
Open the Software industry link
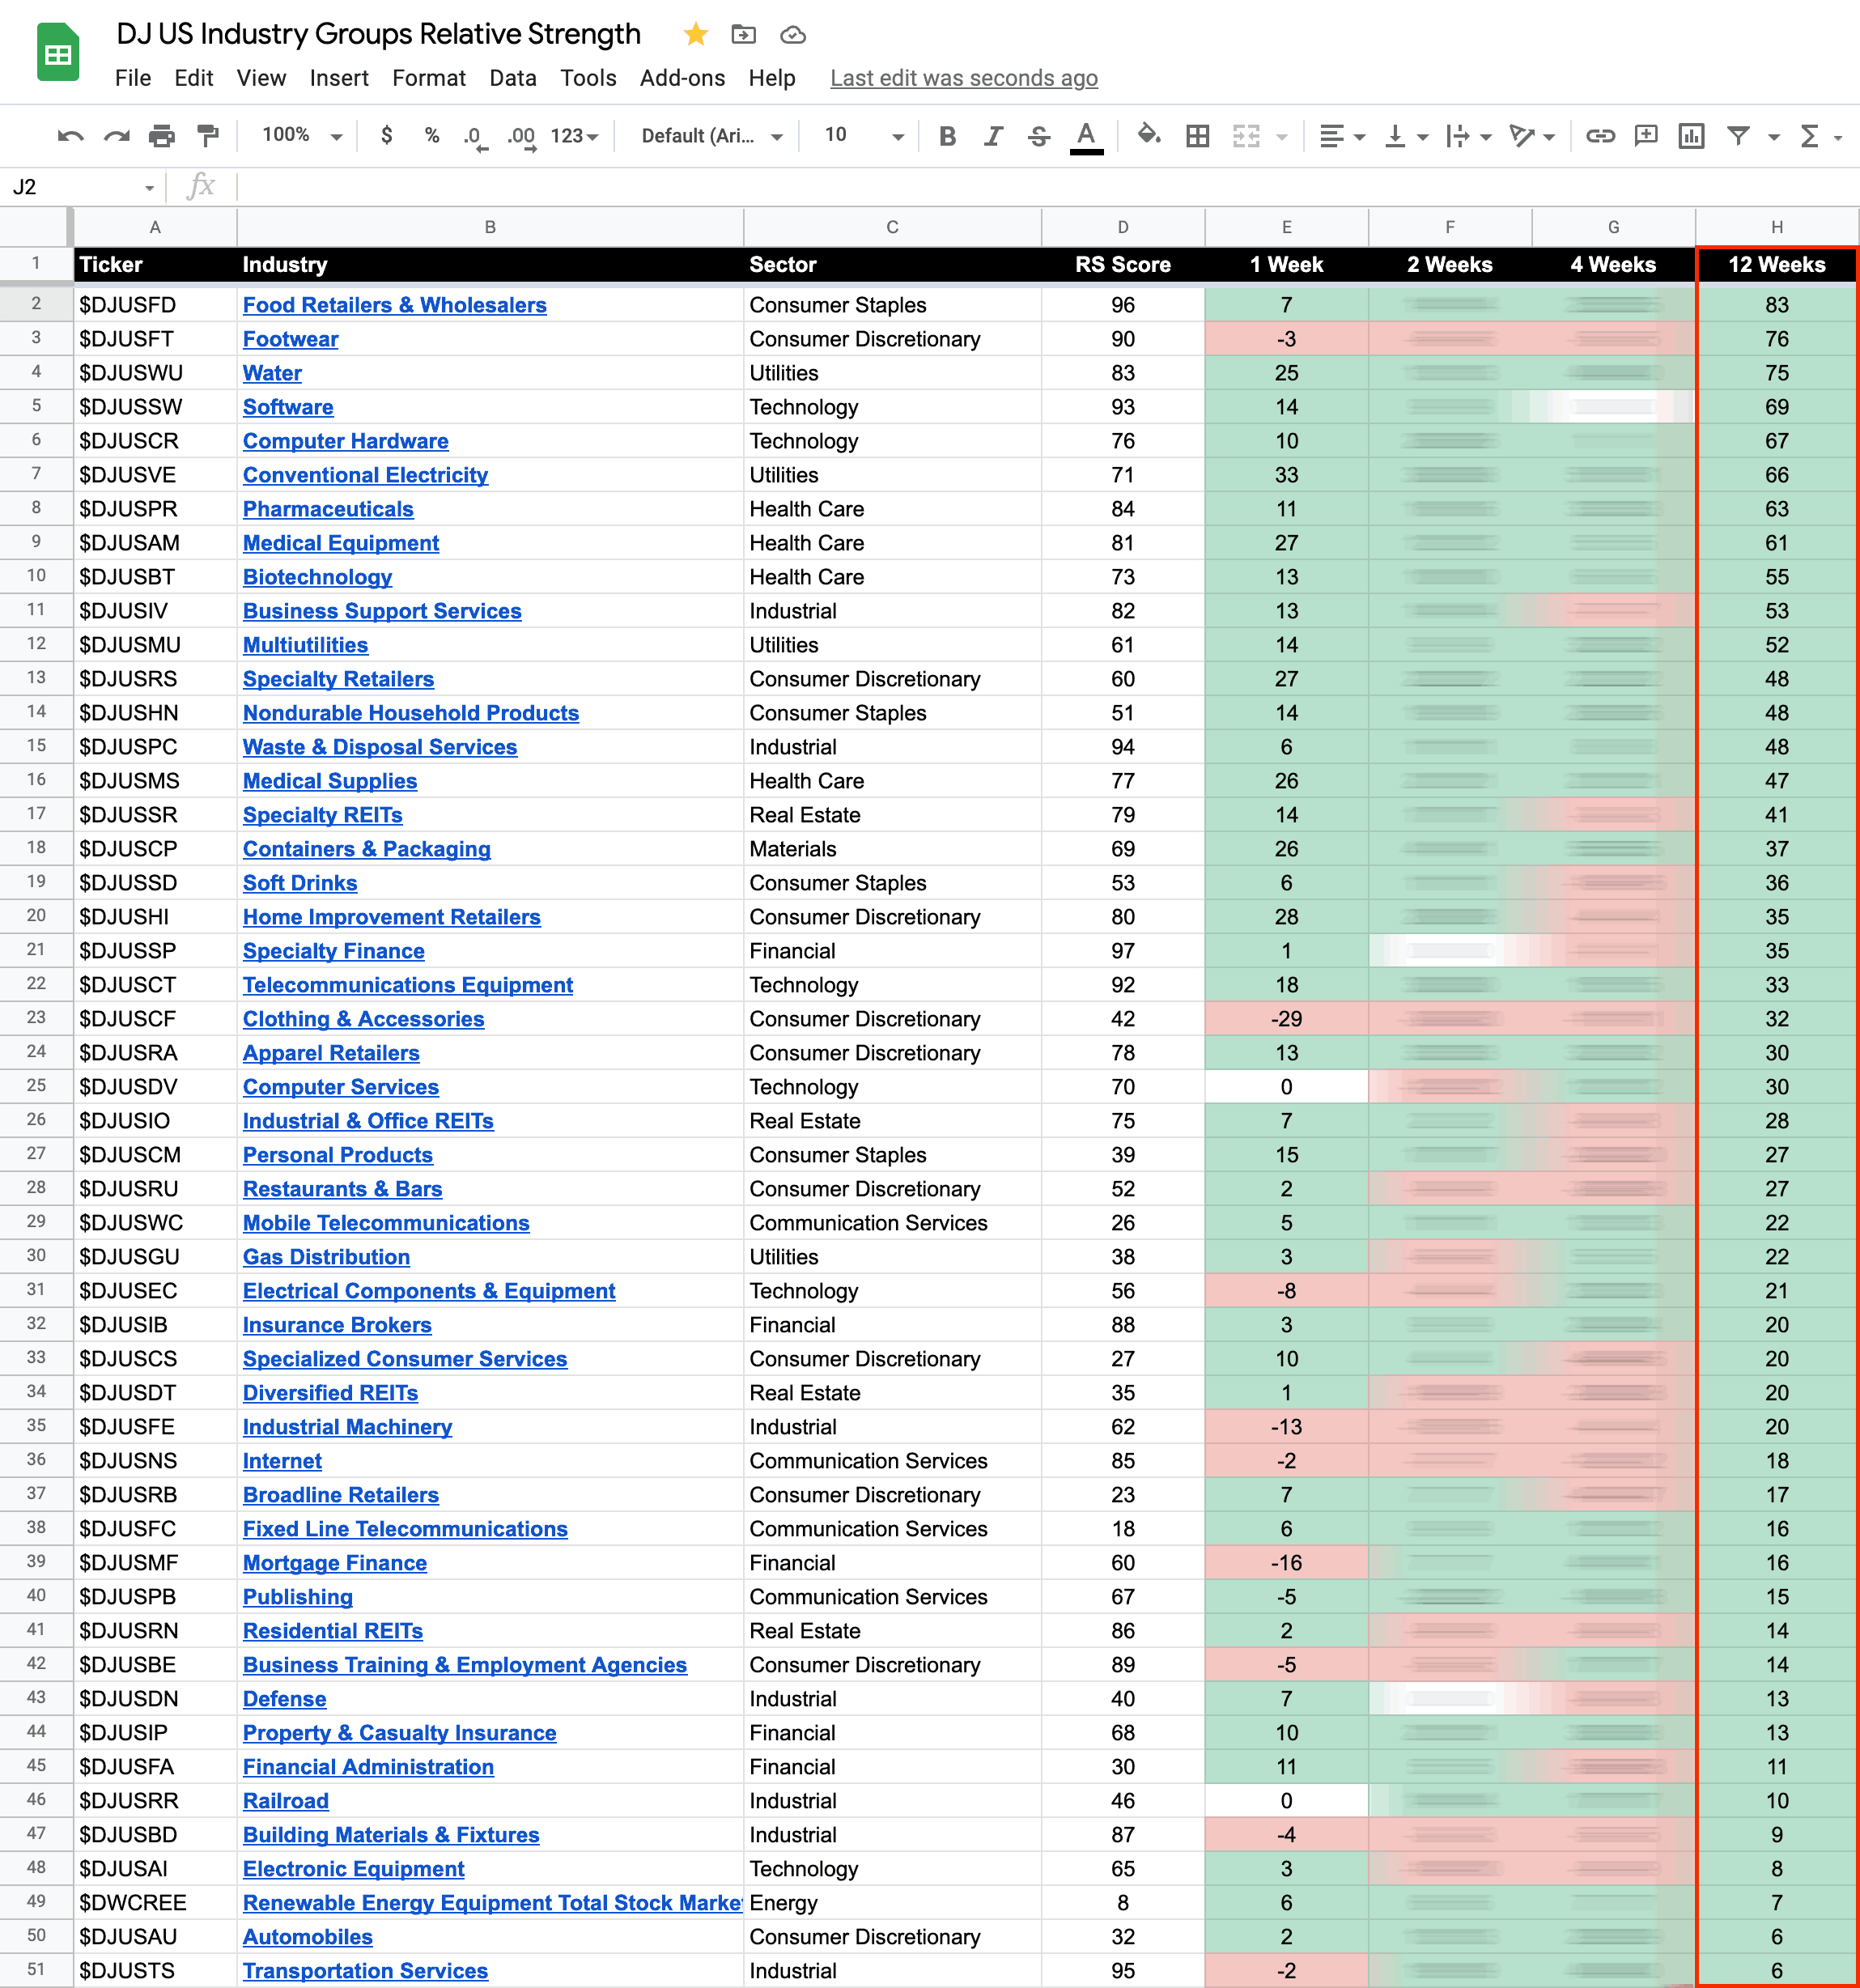tap(288, 407)
